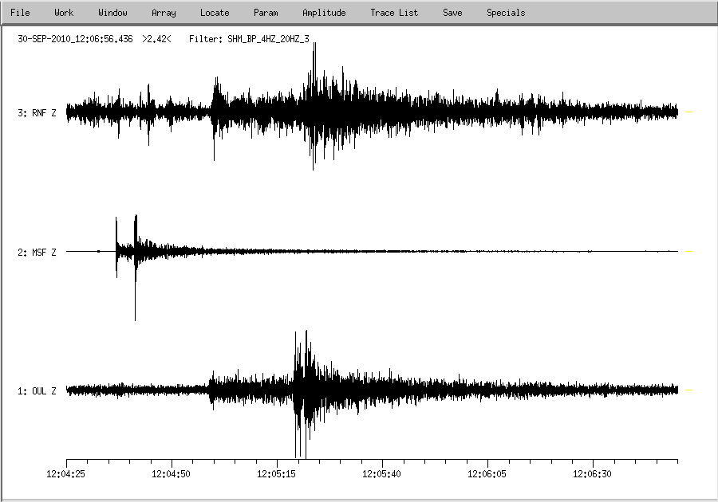This screenshot has width=718, height=502.
Task: Click the filter label SHM_BP_4HZ_20HZ_3
Action: [268, 39]
